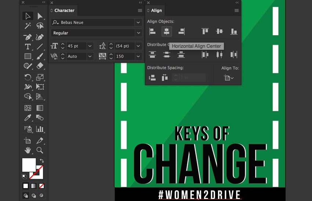Open the font size 45 pt dropdown
This screenshot has width=312, height=201.
pyautogui.click(x=90, y=46)
